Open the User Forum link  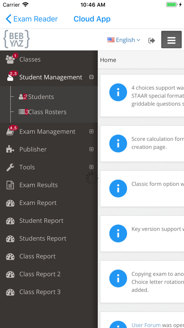[146, 325]
